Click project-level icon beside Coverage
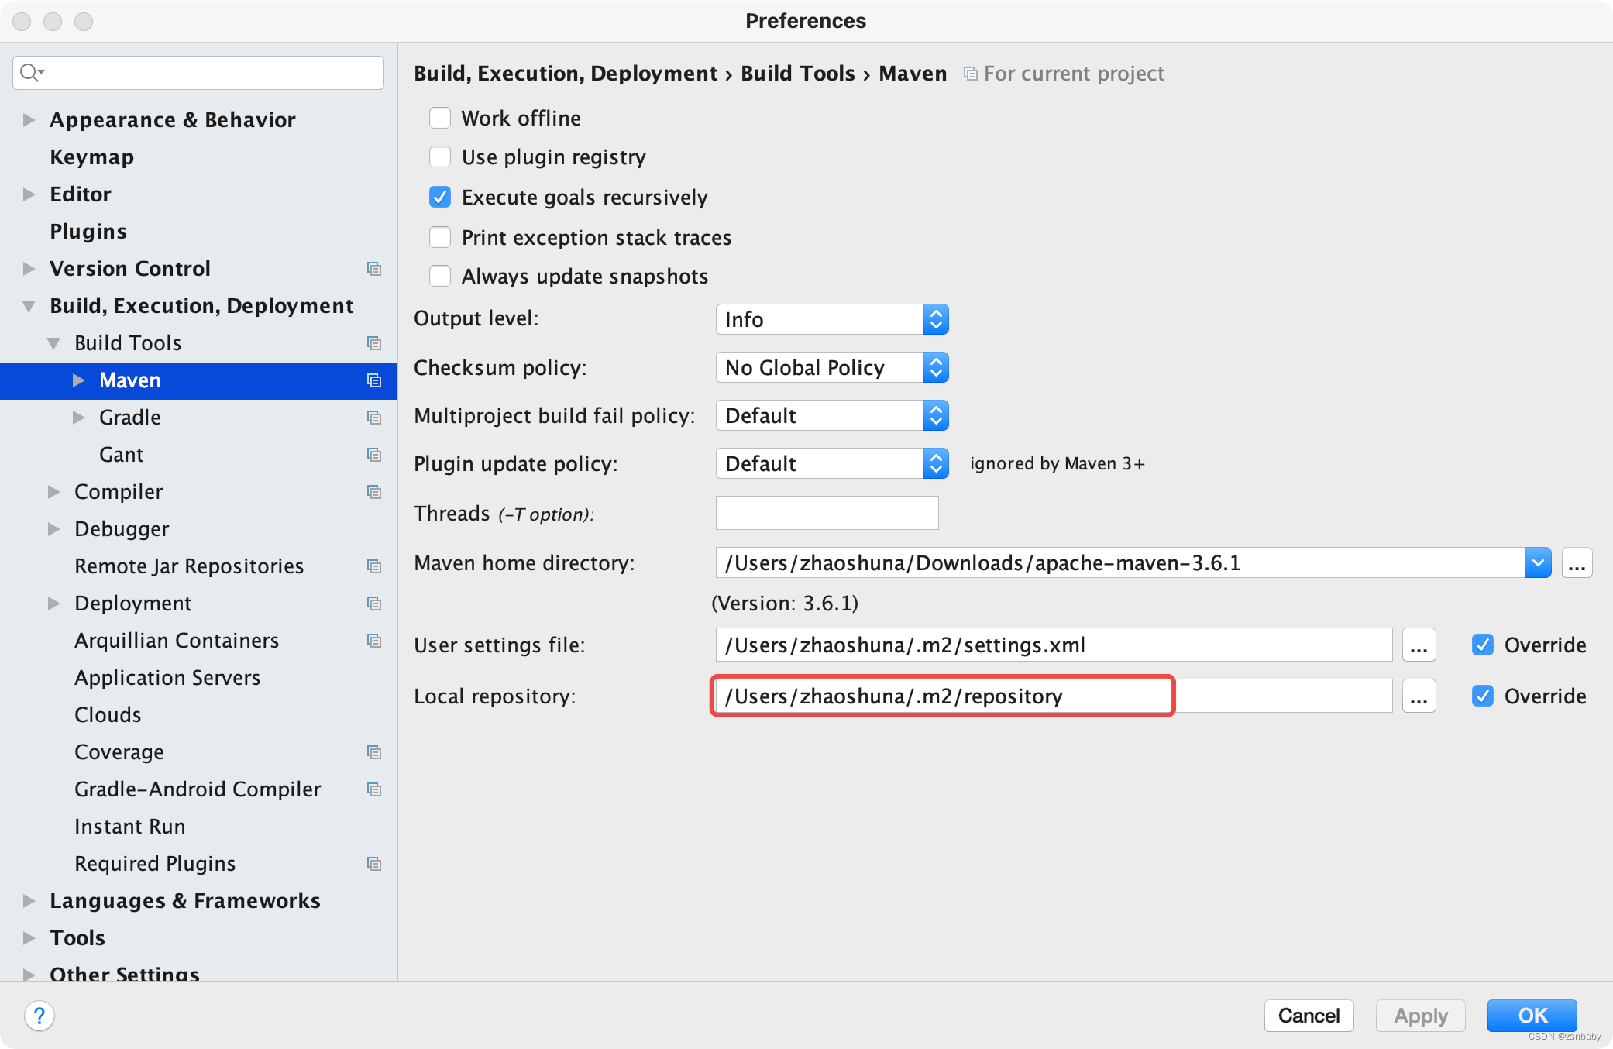 373,752
